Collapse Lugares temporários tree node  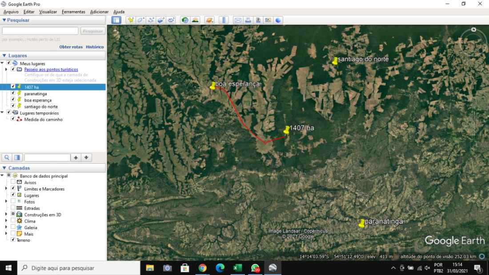click(x=2, y=113)
